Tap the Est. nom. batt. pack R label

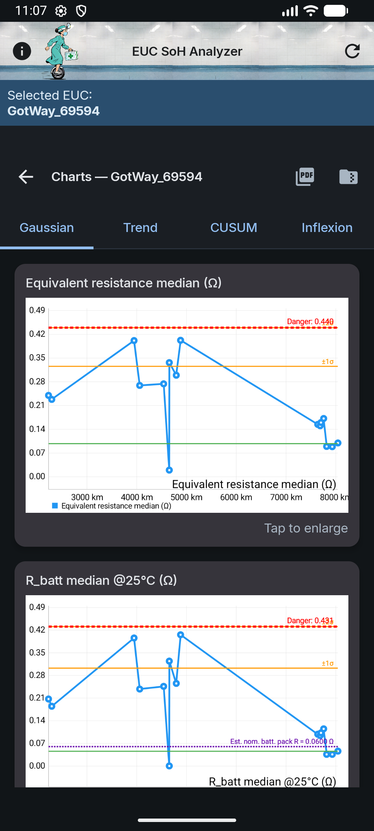coord(282,741)
